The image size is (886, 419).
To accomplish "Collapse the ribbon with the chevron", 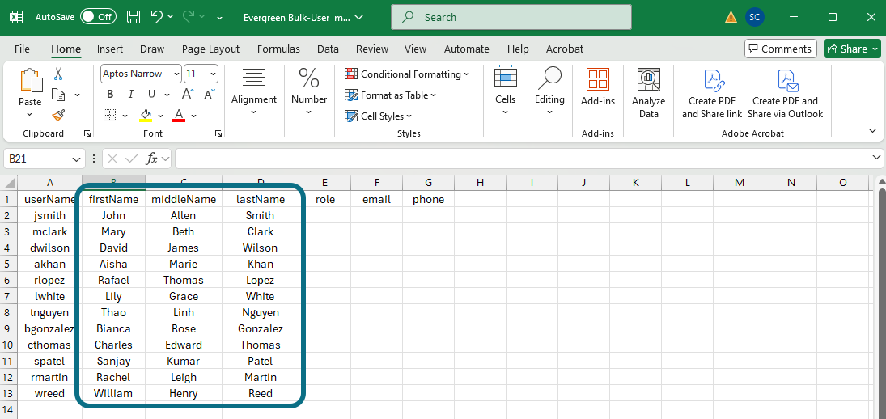I will pos(873,130).
